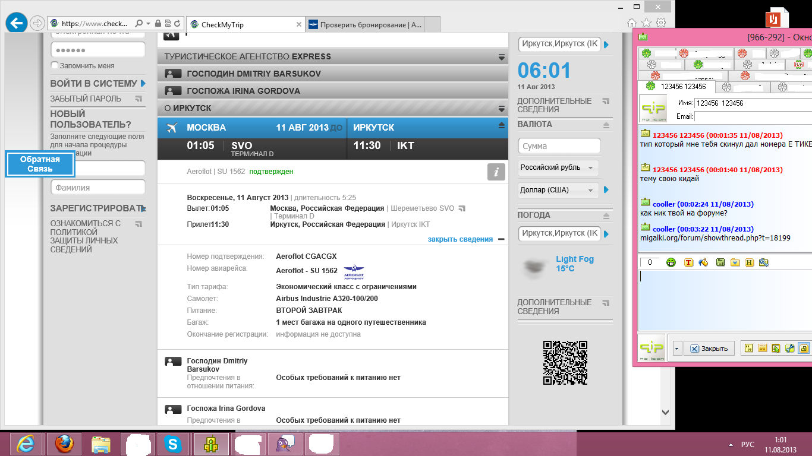Collapse the 'Туристическое агентство EXPRESS' section

(502, 57)
